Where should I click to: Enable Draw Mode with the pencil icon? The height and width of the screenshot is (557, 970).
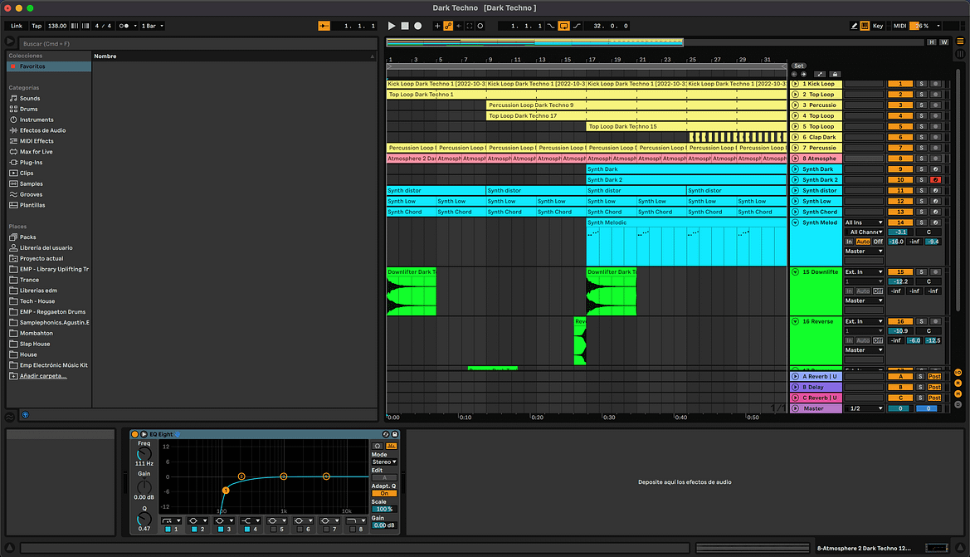pos(855,26)
